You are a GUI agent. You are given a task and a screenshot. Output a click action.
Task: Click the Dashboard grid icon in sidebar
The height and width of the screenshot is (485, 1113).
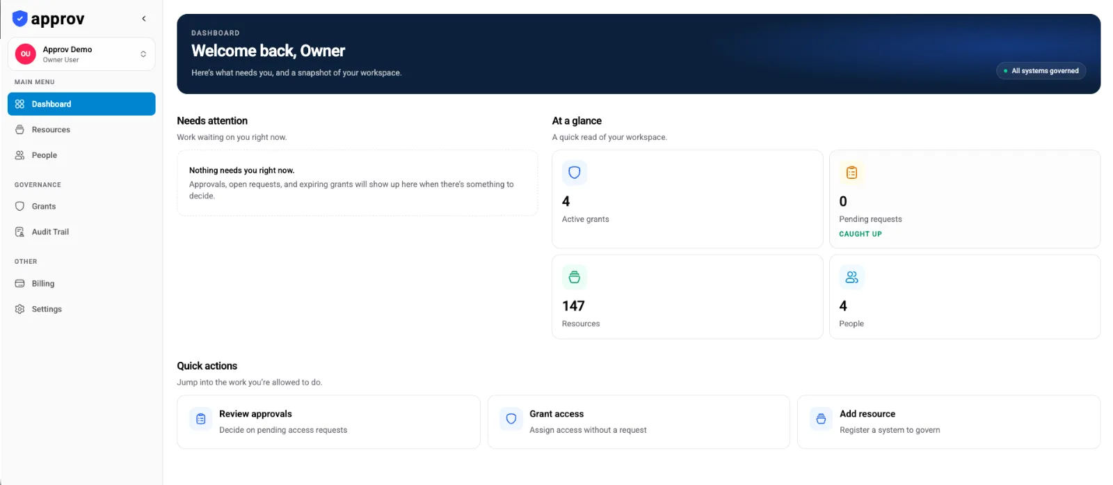pos(19,104)
